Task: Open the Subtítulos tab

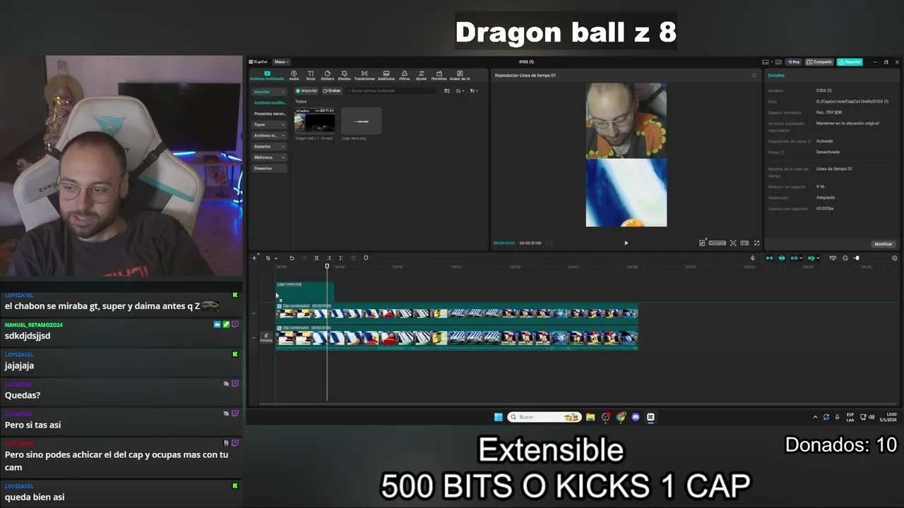Action: tap(386, 75)
